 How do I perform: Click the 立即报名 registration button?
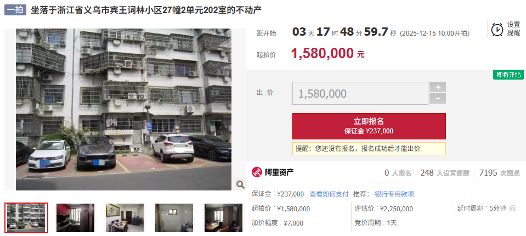point(369,126)
